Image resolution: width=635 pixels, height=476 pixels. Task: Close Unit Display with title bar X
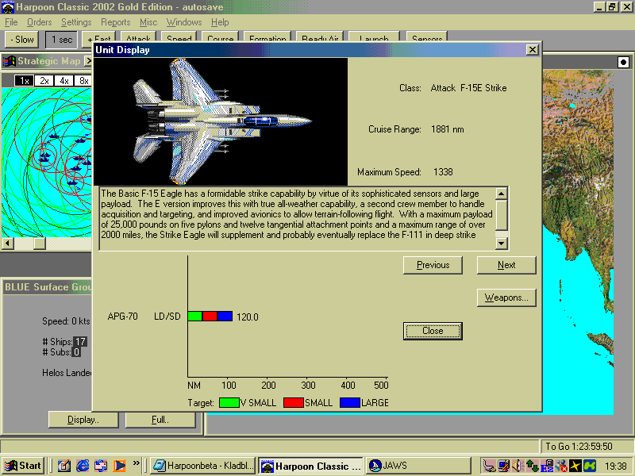coord(532,50)
